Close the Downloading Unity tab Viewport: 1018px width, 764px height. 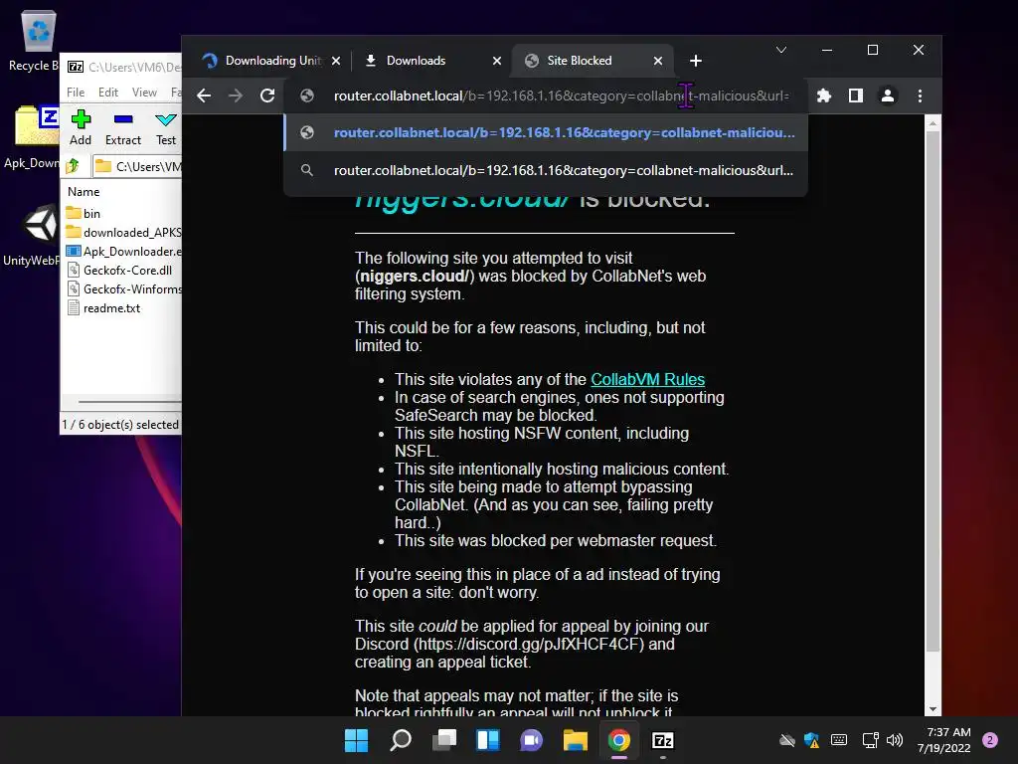point(336,61)
